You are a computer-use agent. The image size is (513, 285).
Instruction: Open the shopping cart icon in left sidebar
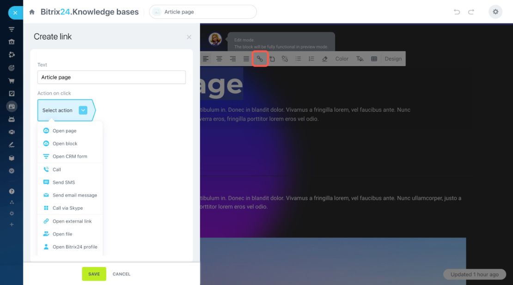point(12,81)
